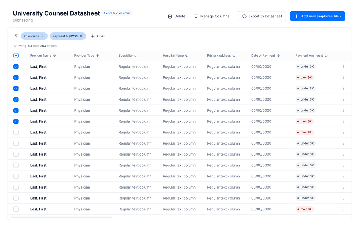Remove the Physicians filter chip
The image size is (359, 228).
coord(42,36)
